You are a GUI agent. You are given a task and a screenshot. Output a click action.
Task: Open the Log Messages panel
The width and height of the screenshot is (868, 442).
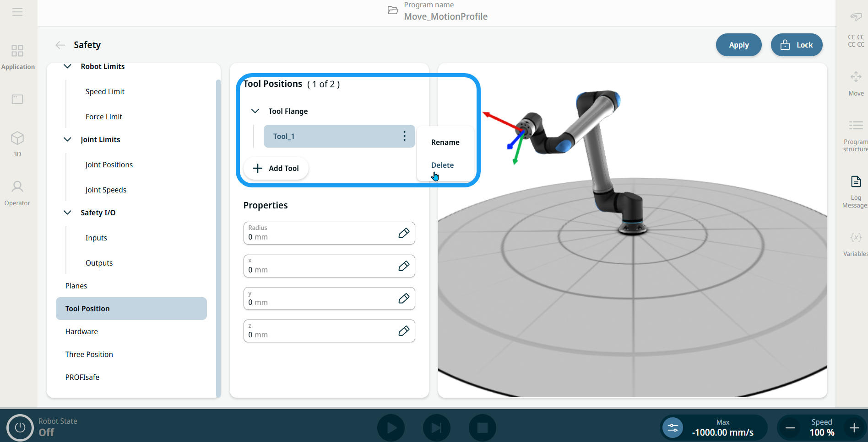coord(855,191)
